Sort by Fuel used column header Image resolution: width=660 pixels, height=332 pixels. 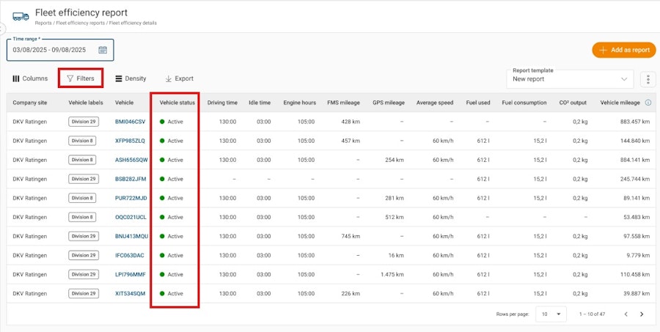[x=478, y=103]
